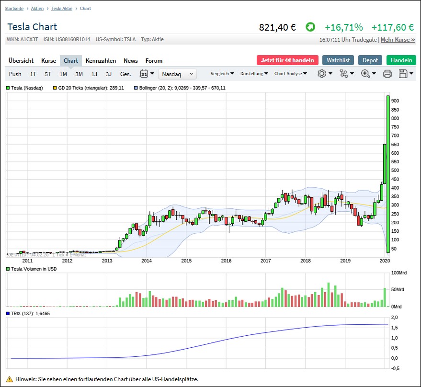Select the 1T time range
Screen dimensions: 421x387
(x=33, y=74)
